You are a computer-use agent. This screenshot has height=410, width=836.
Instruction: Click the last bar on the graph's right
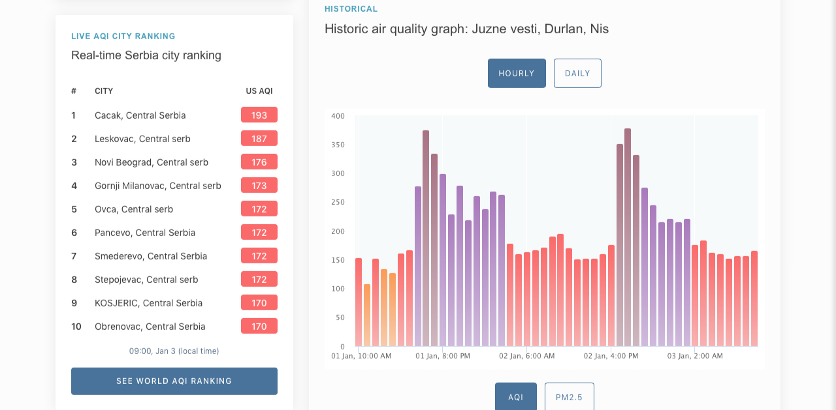[754, 299]
